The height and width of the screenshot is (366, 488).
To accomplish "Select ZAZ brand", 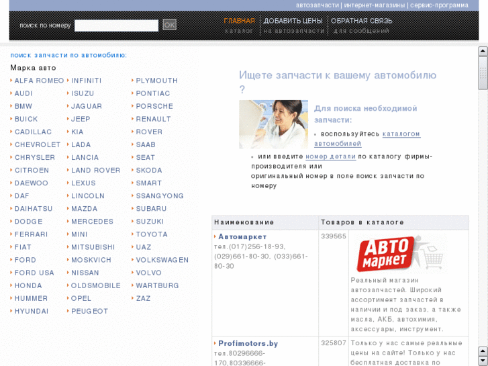I will click(x=143, y=298).
